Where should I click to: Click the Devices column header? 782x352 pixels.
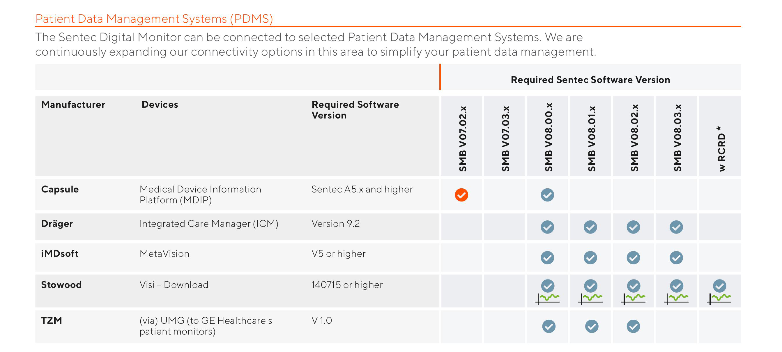[x=160, y=105]
